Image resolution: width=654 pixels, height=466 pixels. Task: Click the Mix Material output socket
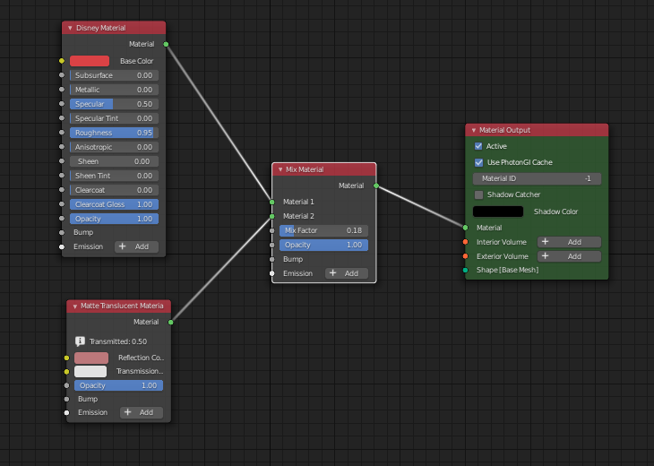[376, 186]
